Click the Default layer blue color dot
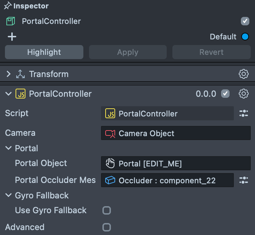The width and height of the screenshot is (255, 235). [x=245, y=37]
